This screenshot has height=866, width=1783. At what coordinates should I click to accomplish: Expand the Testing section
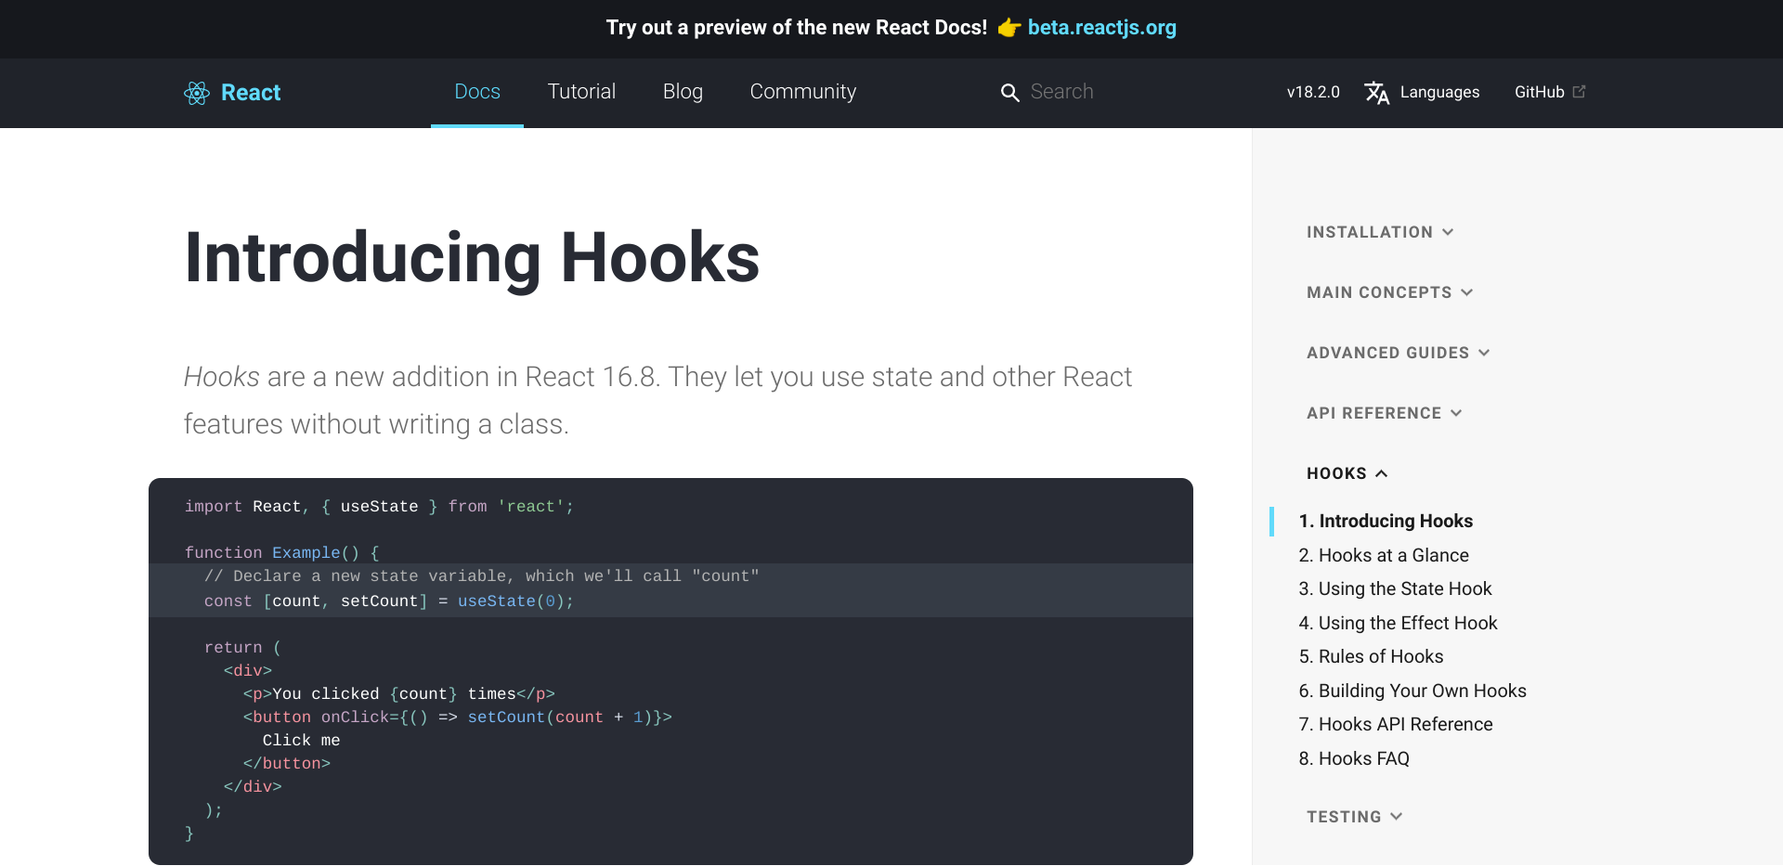click(1355, 817)
